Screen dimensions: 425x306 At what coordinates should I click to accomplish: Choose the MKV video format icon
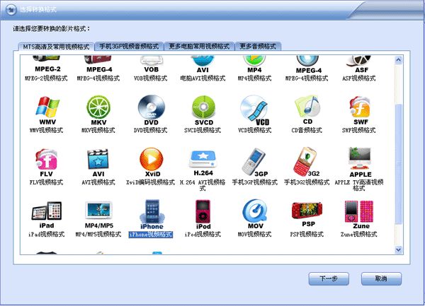[98, 109]
